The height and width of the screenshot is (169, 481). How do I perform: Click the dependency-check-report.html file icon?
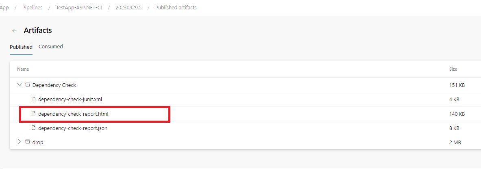point(34,114)
